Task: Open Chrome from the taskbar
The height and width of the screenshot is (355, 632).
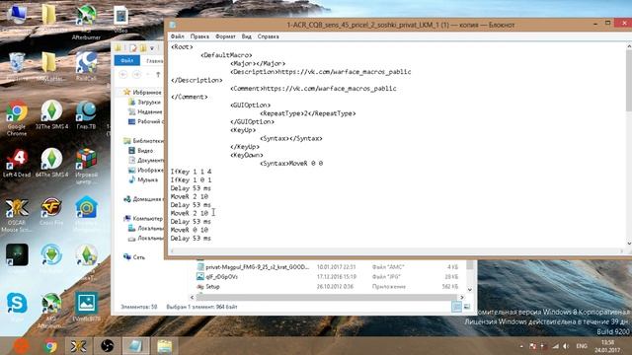Action: tap(50, 346)
